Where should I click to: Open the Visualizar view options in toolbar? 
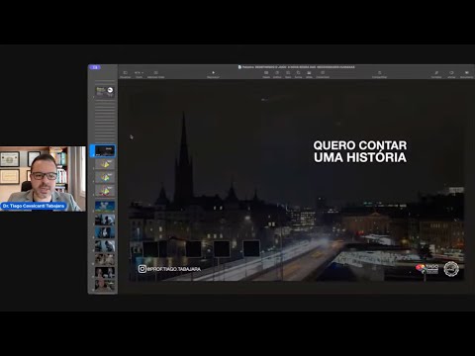[125, 74]
